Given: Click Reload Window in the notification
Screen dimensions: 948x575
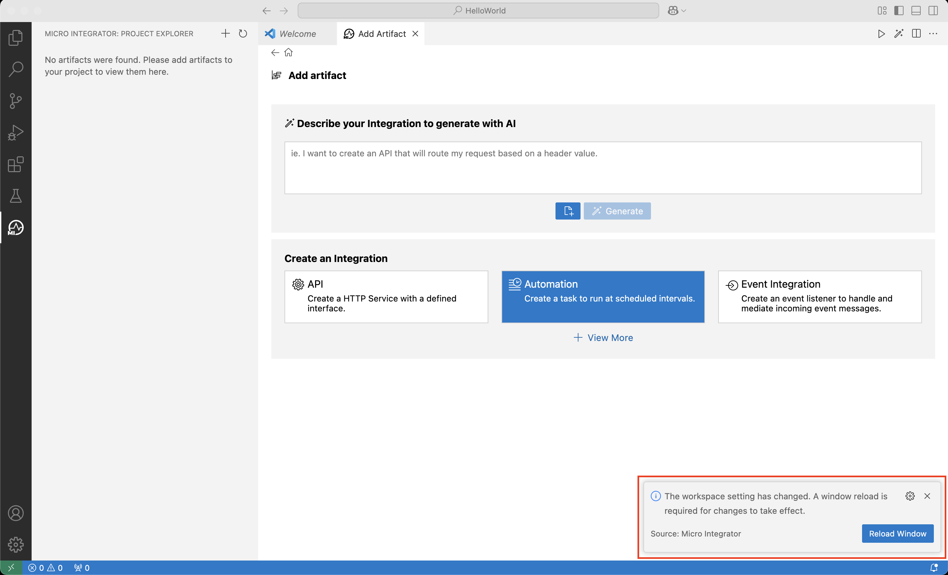Looking at the screenshot, I should click(x=898, y=534).
